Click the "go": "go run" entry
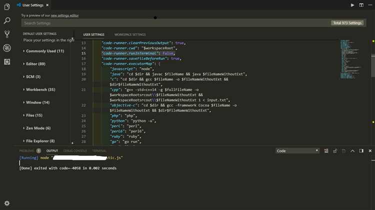 click(x=125, y=142)
